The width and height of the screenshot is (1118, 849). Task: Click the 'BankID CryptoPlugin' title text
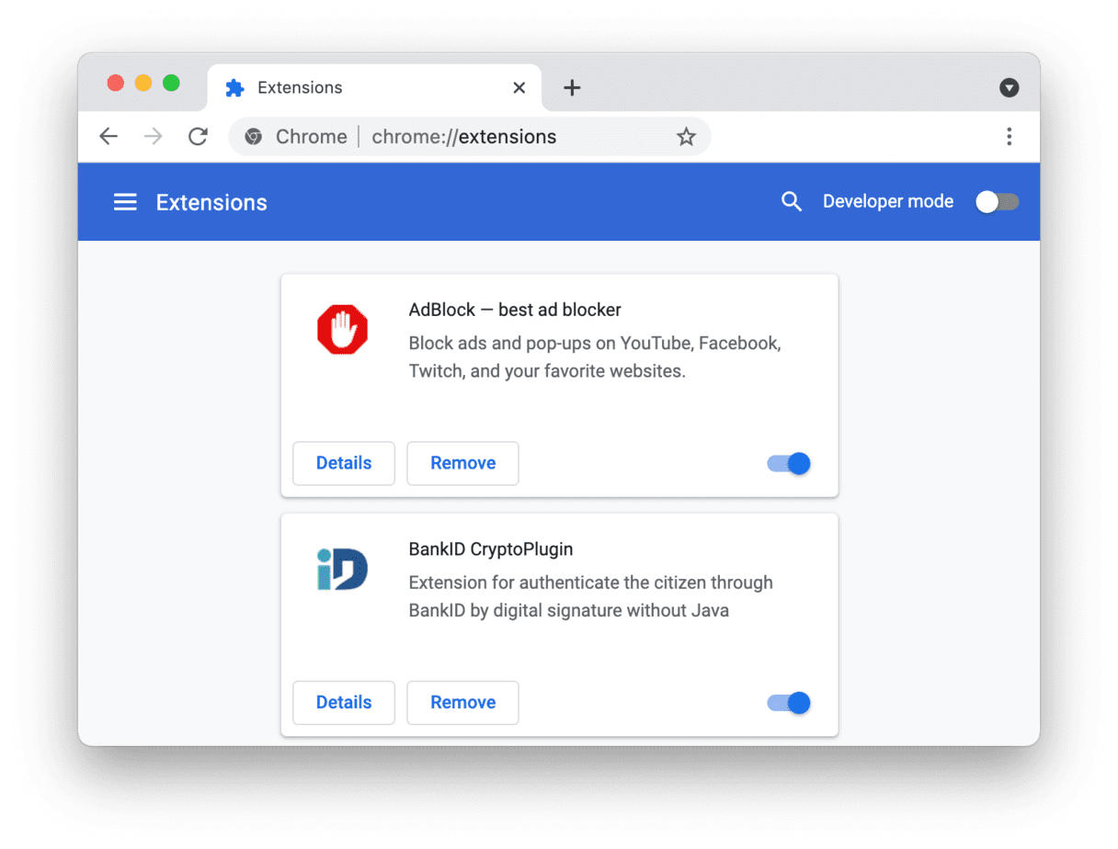tap(491, 549)
